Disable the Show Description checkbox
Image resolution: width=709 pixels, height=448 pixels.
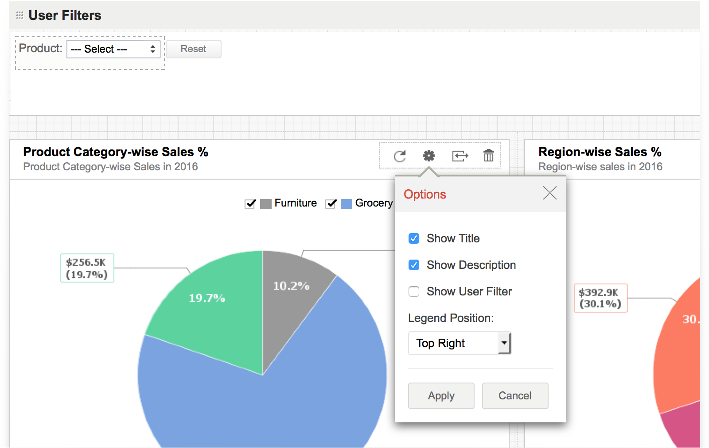click(414, 265)
